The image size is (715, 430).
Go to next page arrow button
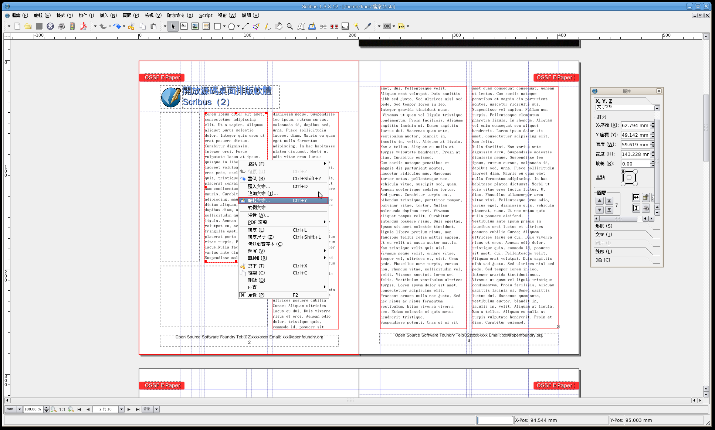tap(129, 409)
